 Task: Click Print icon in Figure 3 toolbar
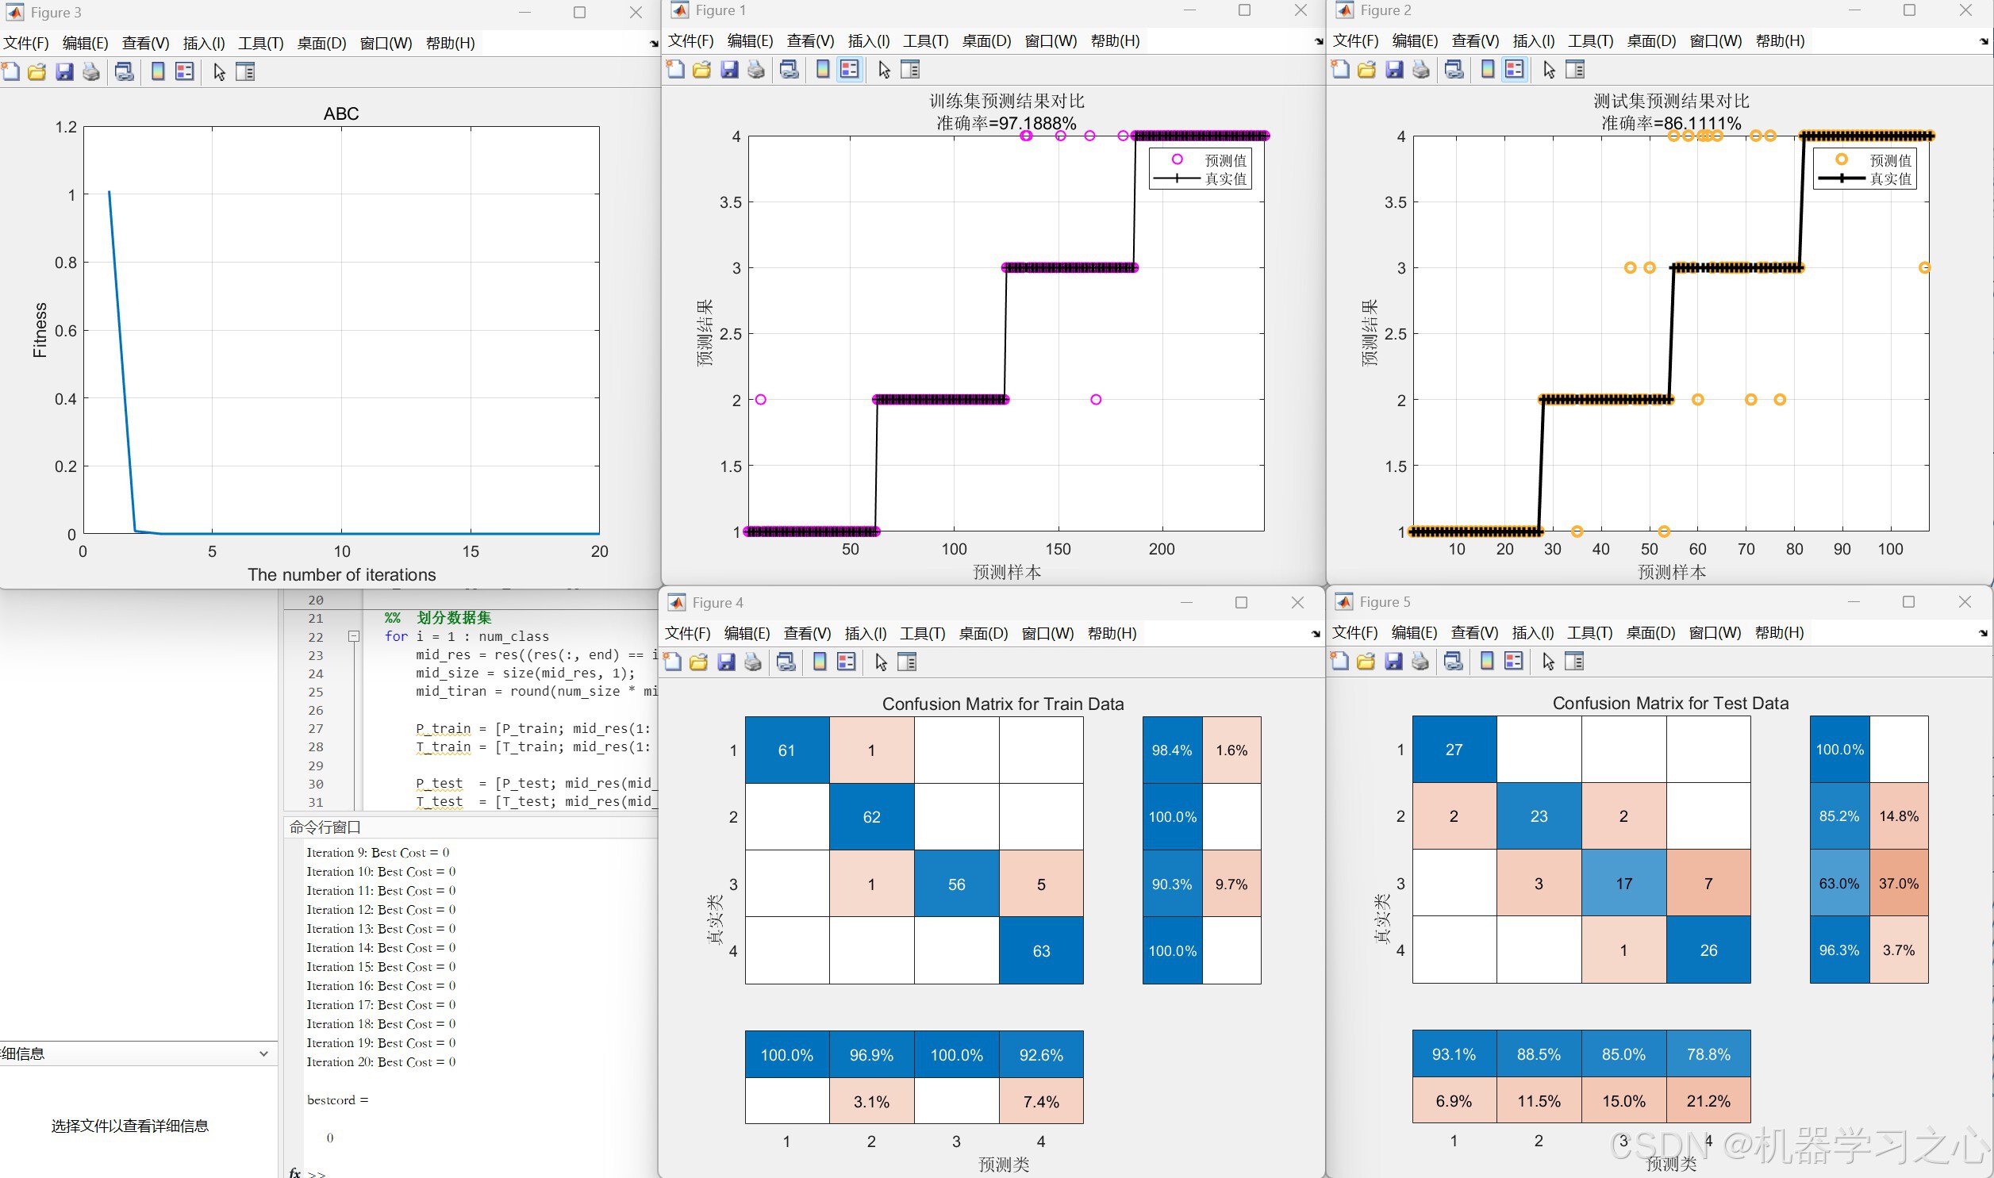pos(91,72)
